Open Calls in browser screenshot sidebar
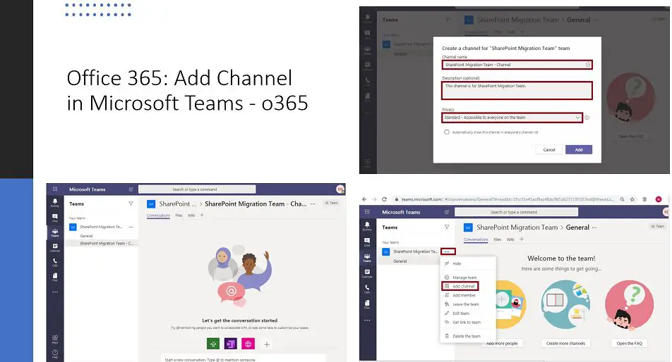Viewport: 672px width, 362px height. coord(367,289)
